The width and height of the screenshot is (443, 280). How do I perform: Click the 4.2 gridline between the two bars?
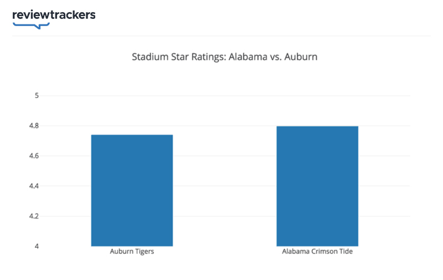[x=224, y=216]
